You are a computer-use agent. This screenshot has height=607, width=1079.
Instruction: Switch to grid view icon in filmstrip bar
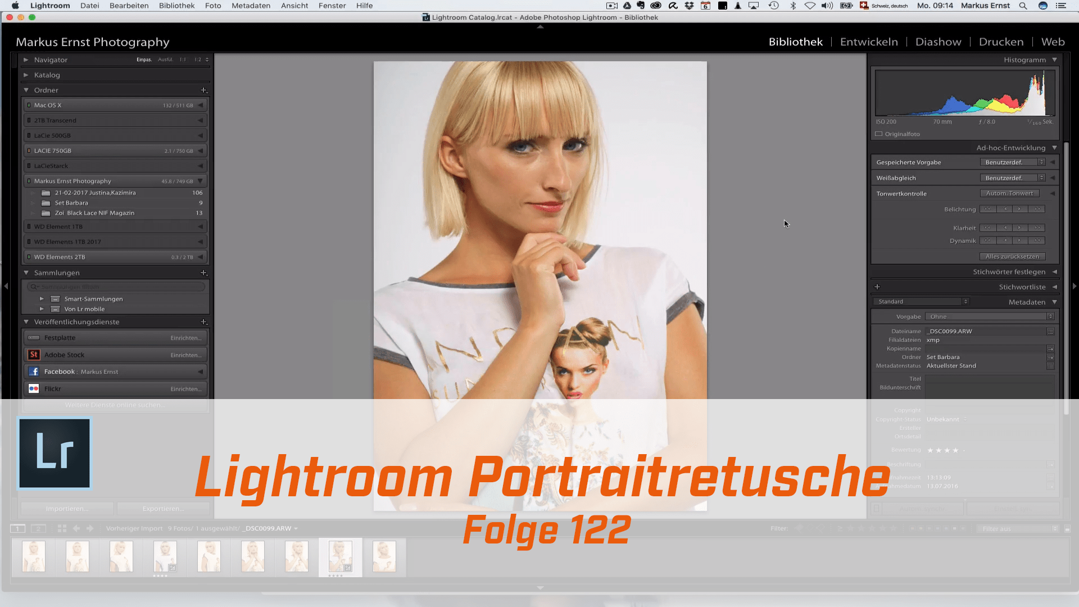tap(62, 528)
